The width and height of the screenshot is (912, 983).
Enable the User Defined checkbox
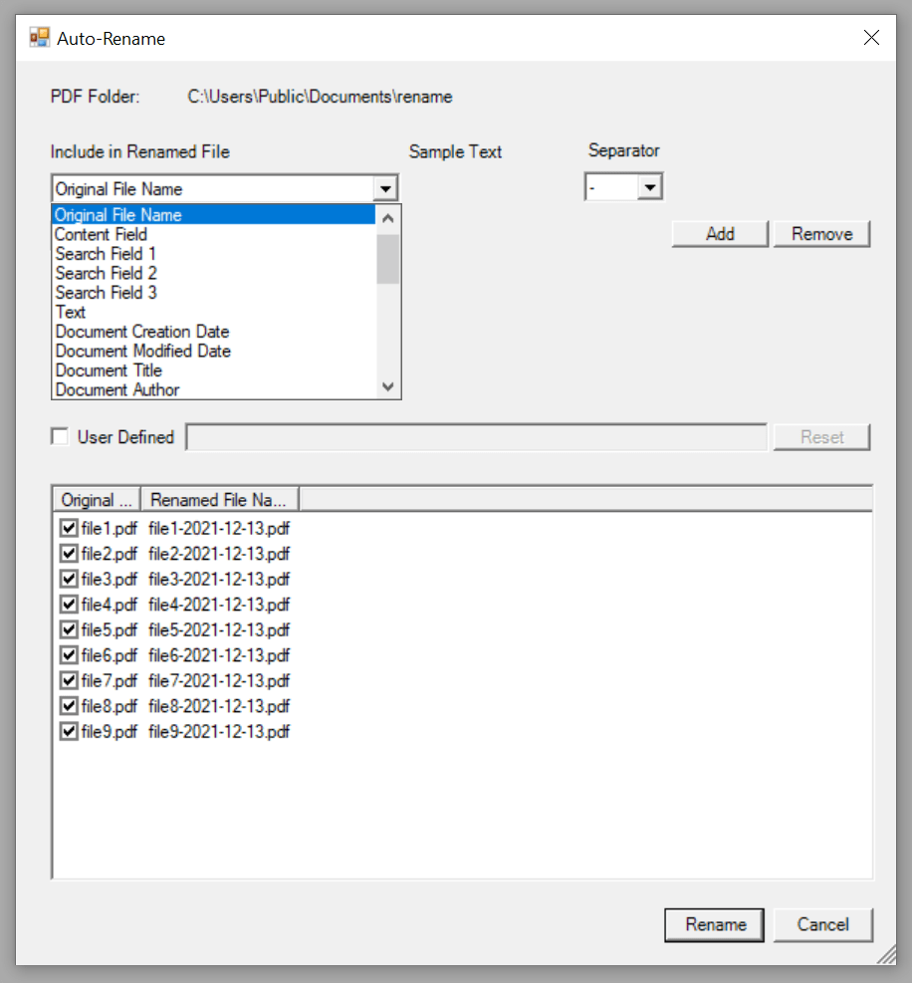[x=59, y=436]
